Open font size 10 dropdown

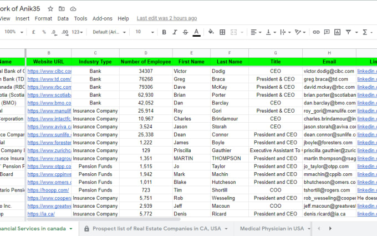click(x=145, y=32)
